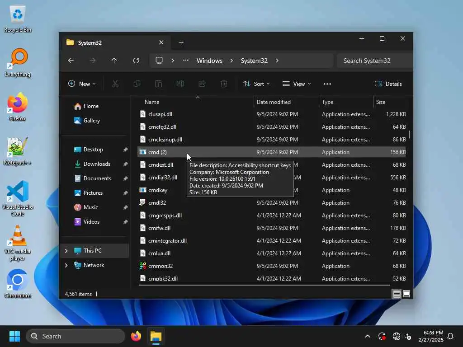Close the System32 tab
463x347 pixels.
pyautogui.click(x=161, y=42)
